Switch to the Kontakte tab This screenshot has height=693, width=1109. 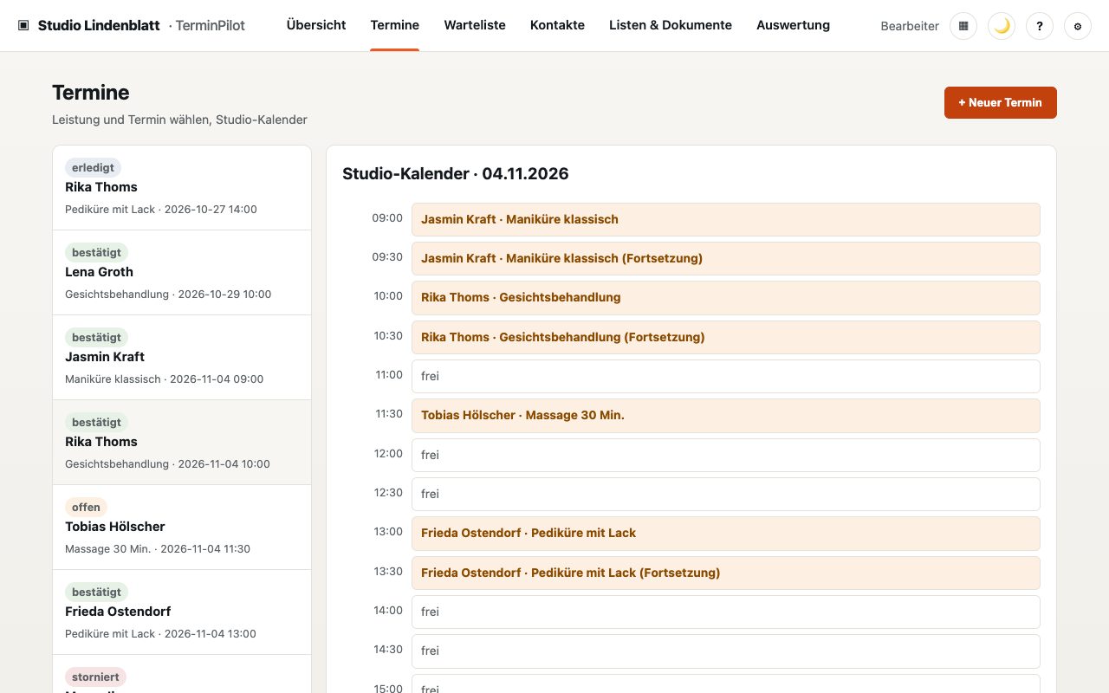pyautogui.click(x=557, y=25)
